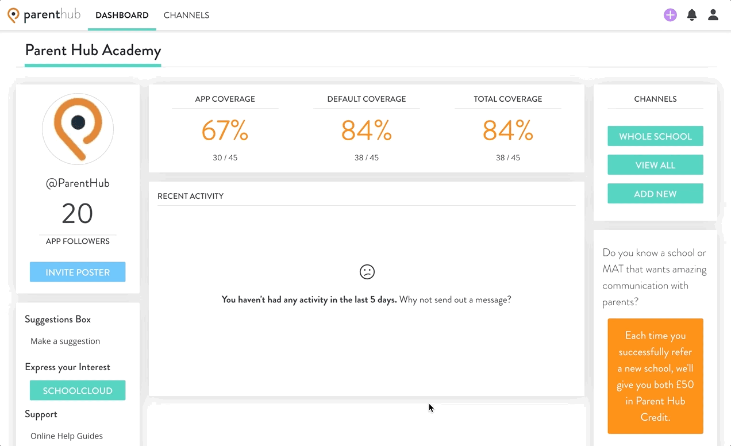Click the SchoolCloud button

click(x=78, y=390)
